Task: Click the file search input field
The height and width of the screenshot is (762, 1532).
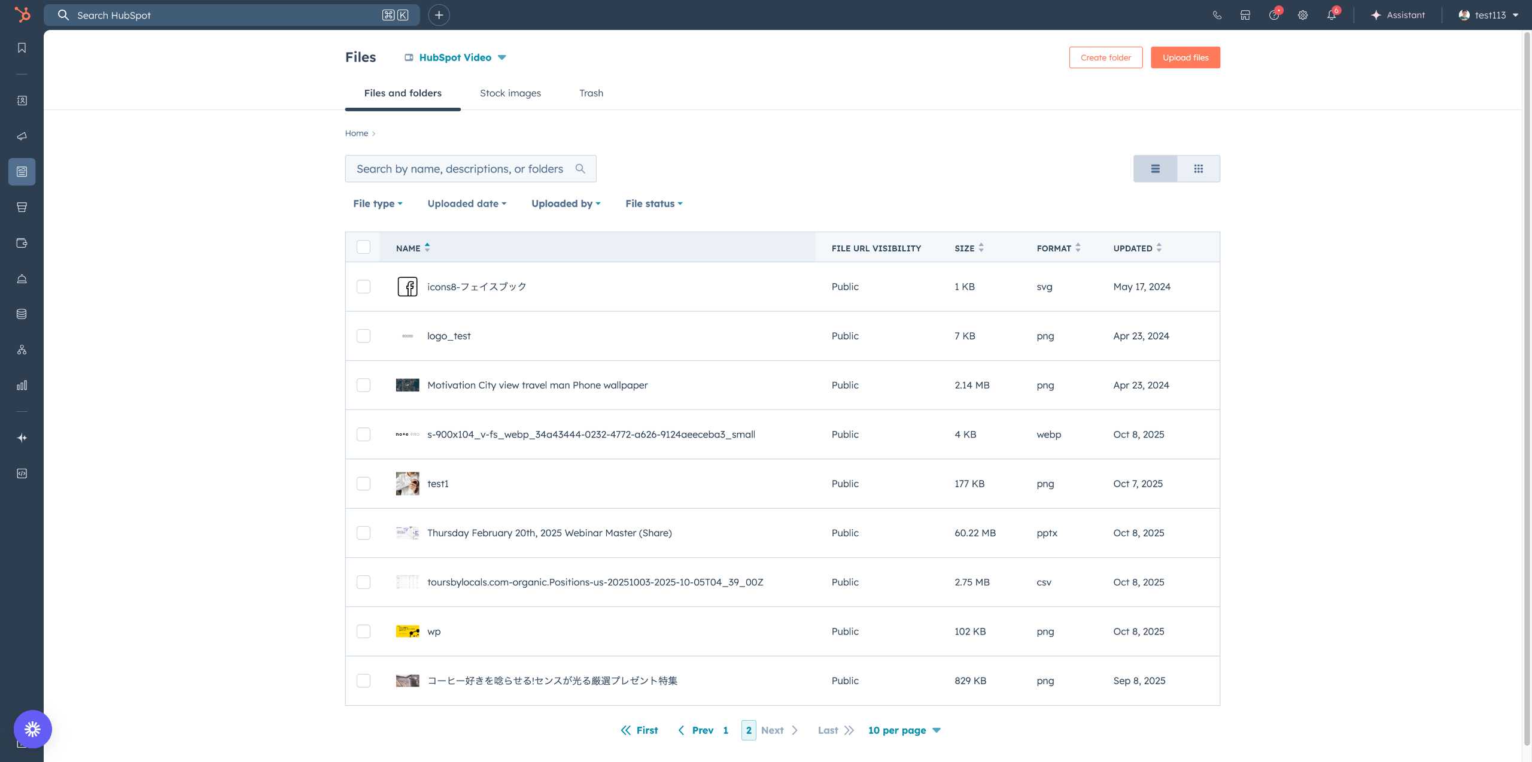Action: [461, 169]
